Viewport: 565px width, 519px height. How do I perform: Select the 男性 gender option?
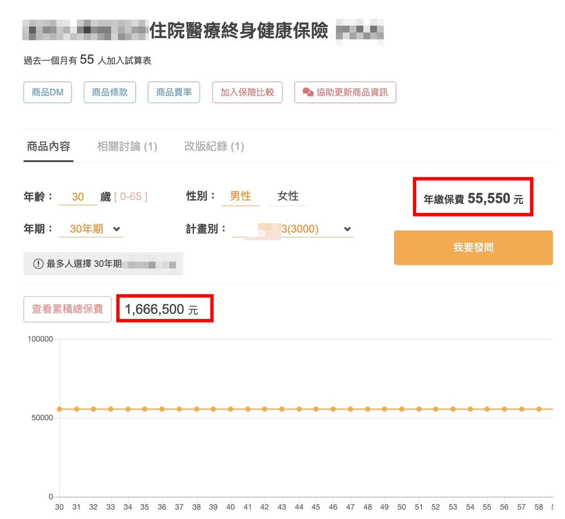240,196
